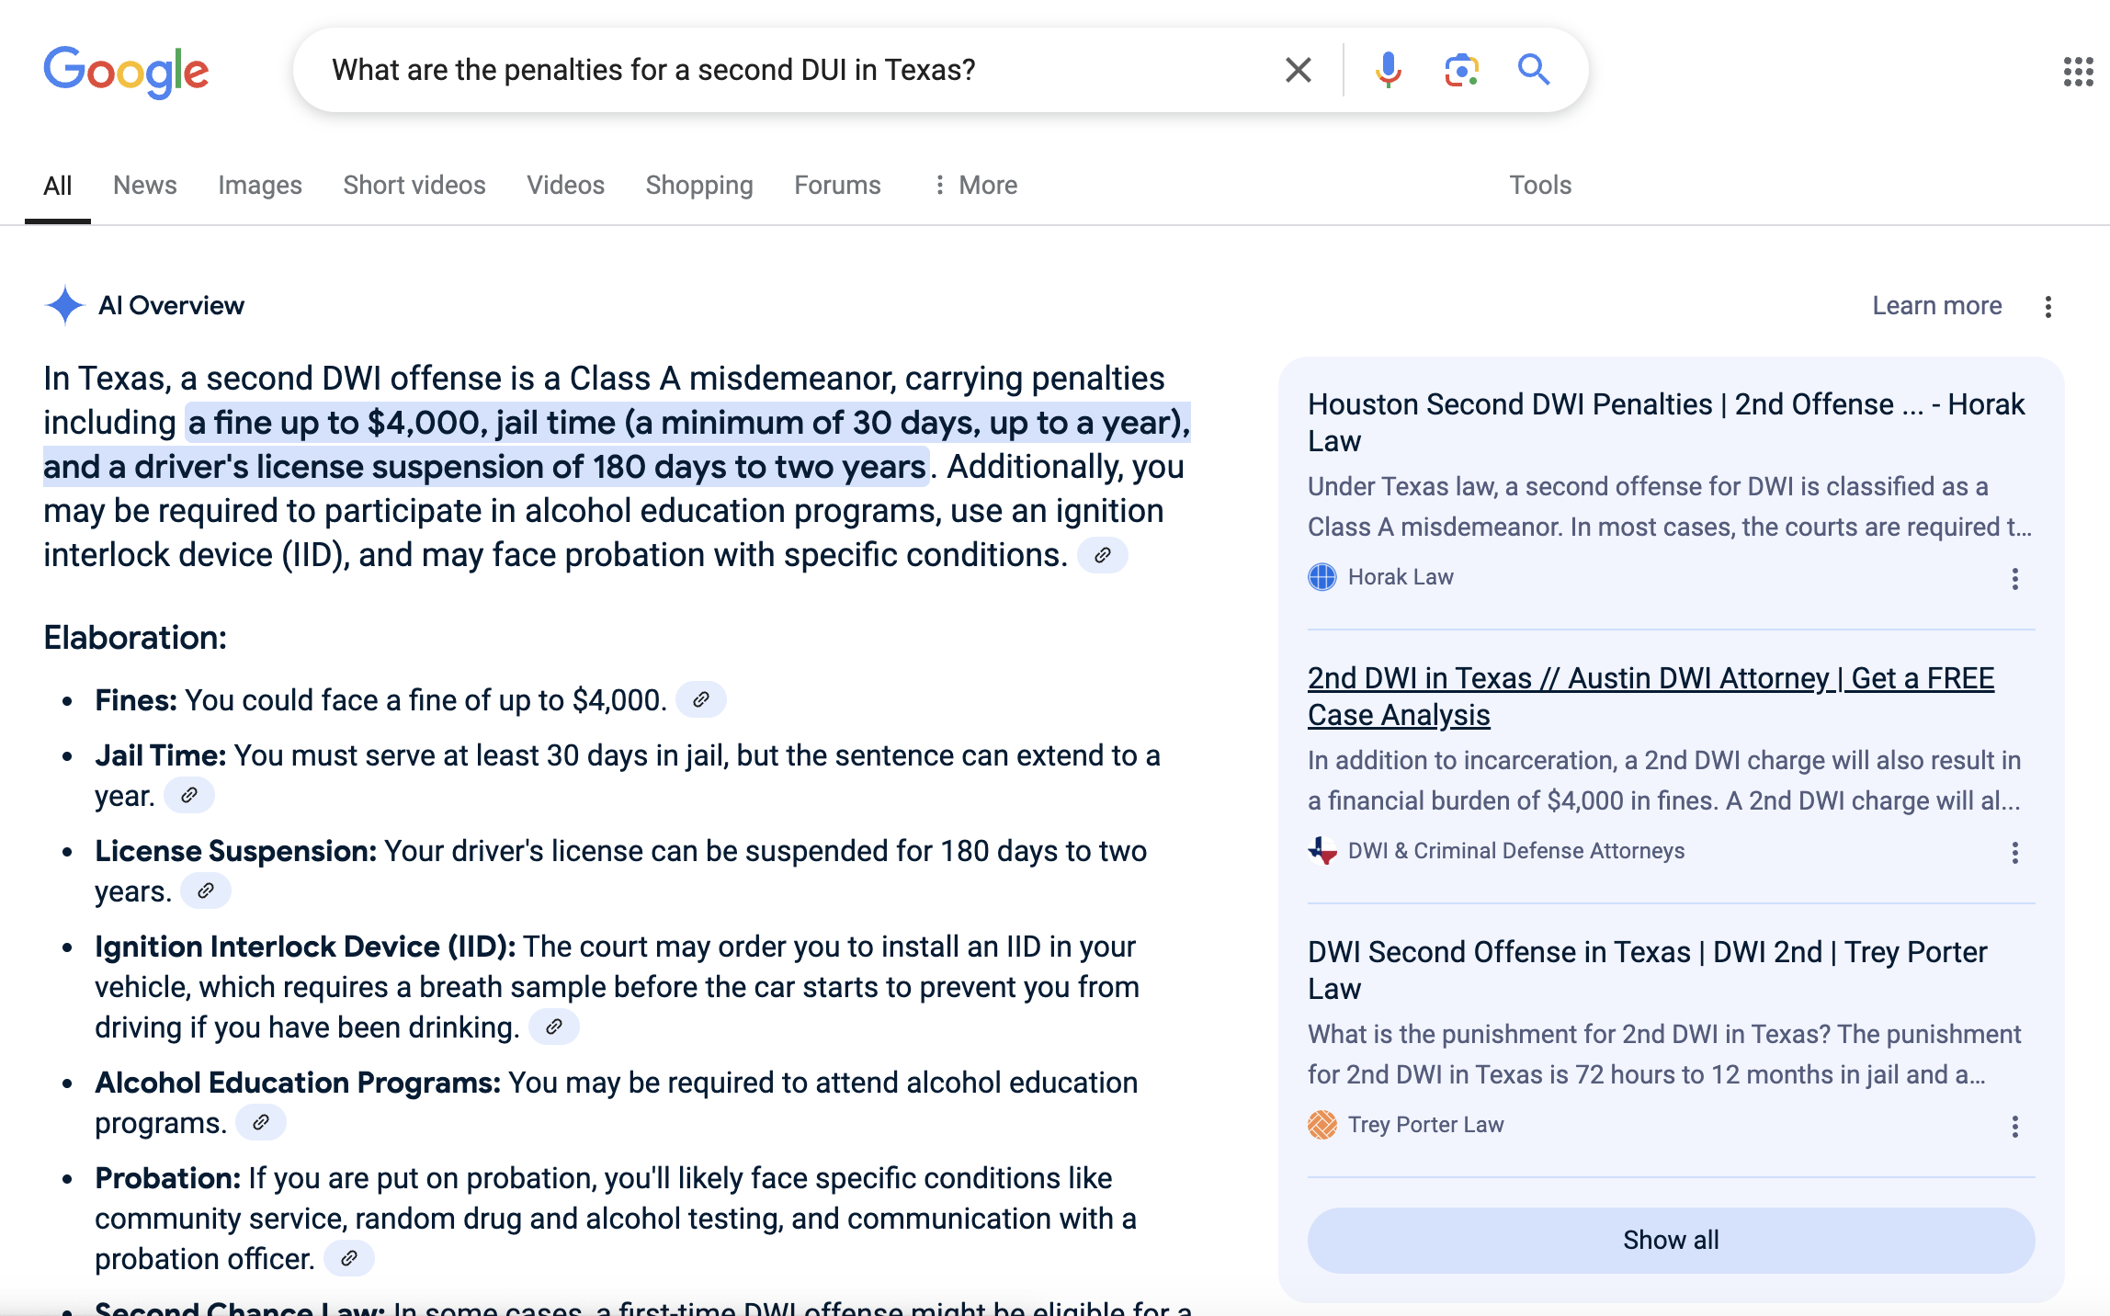
Task: Switch to the Shopping tab
Action: point(698,186)
